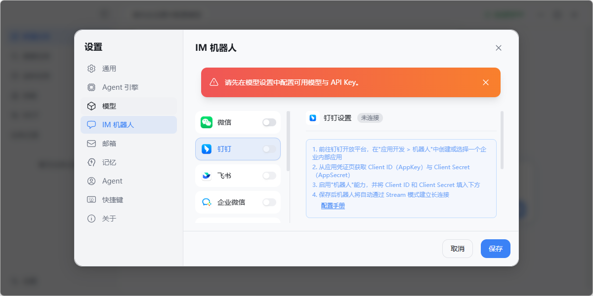Click the WeChat green logo icon
The image size is (593, 296).
click(x=207, y=122)
